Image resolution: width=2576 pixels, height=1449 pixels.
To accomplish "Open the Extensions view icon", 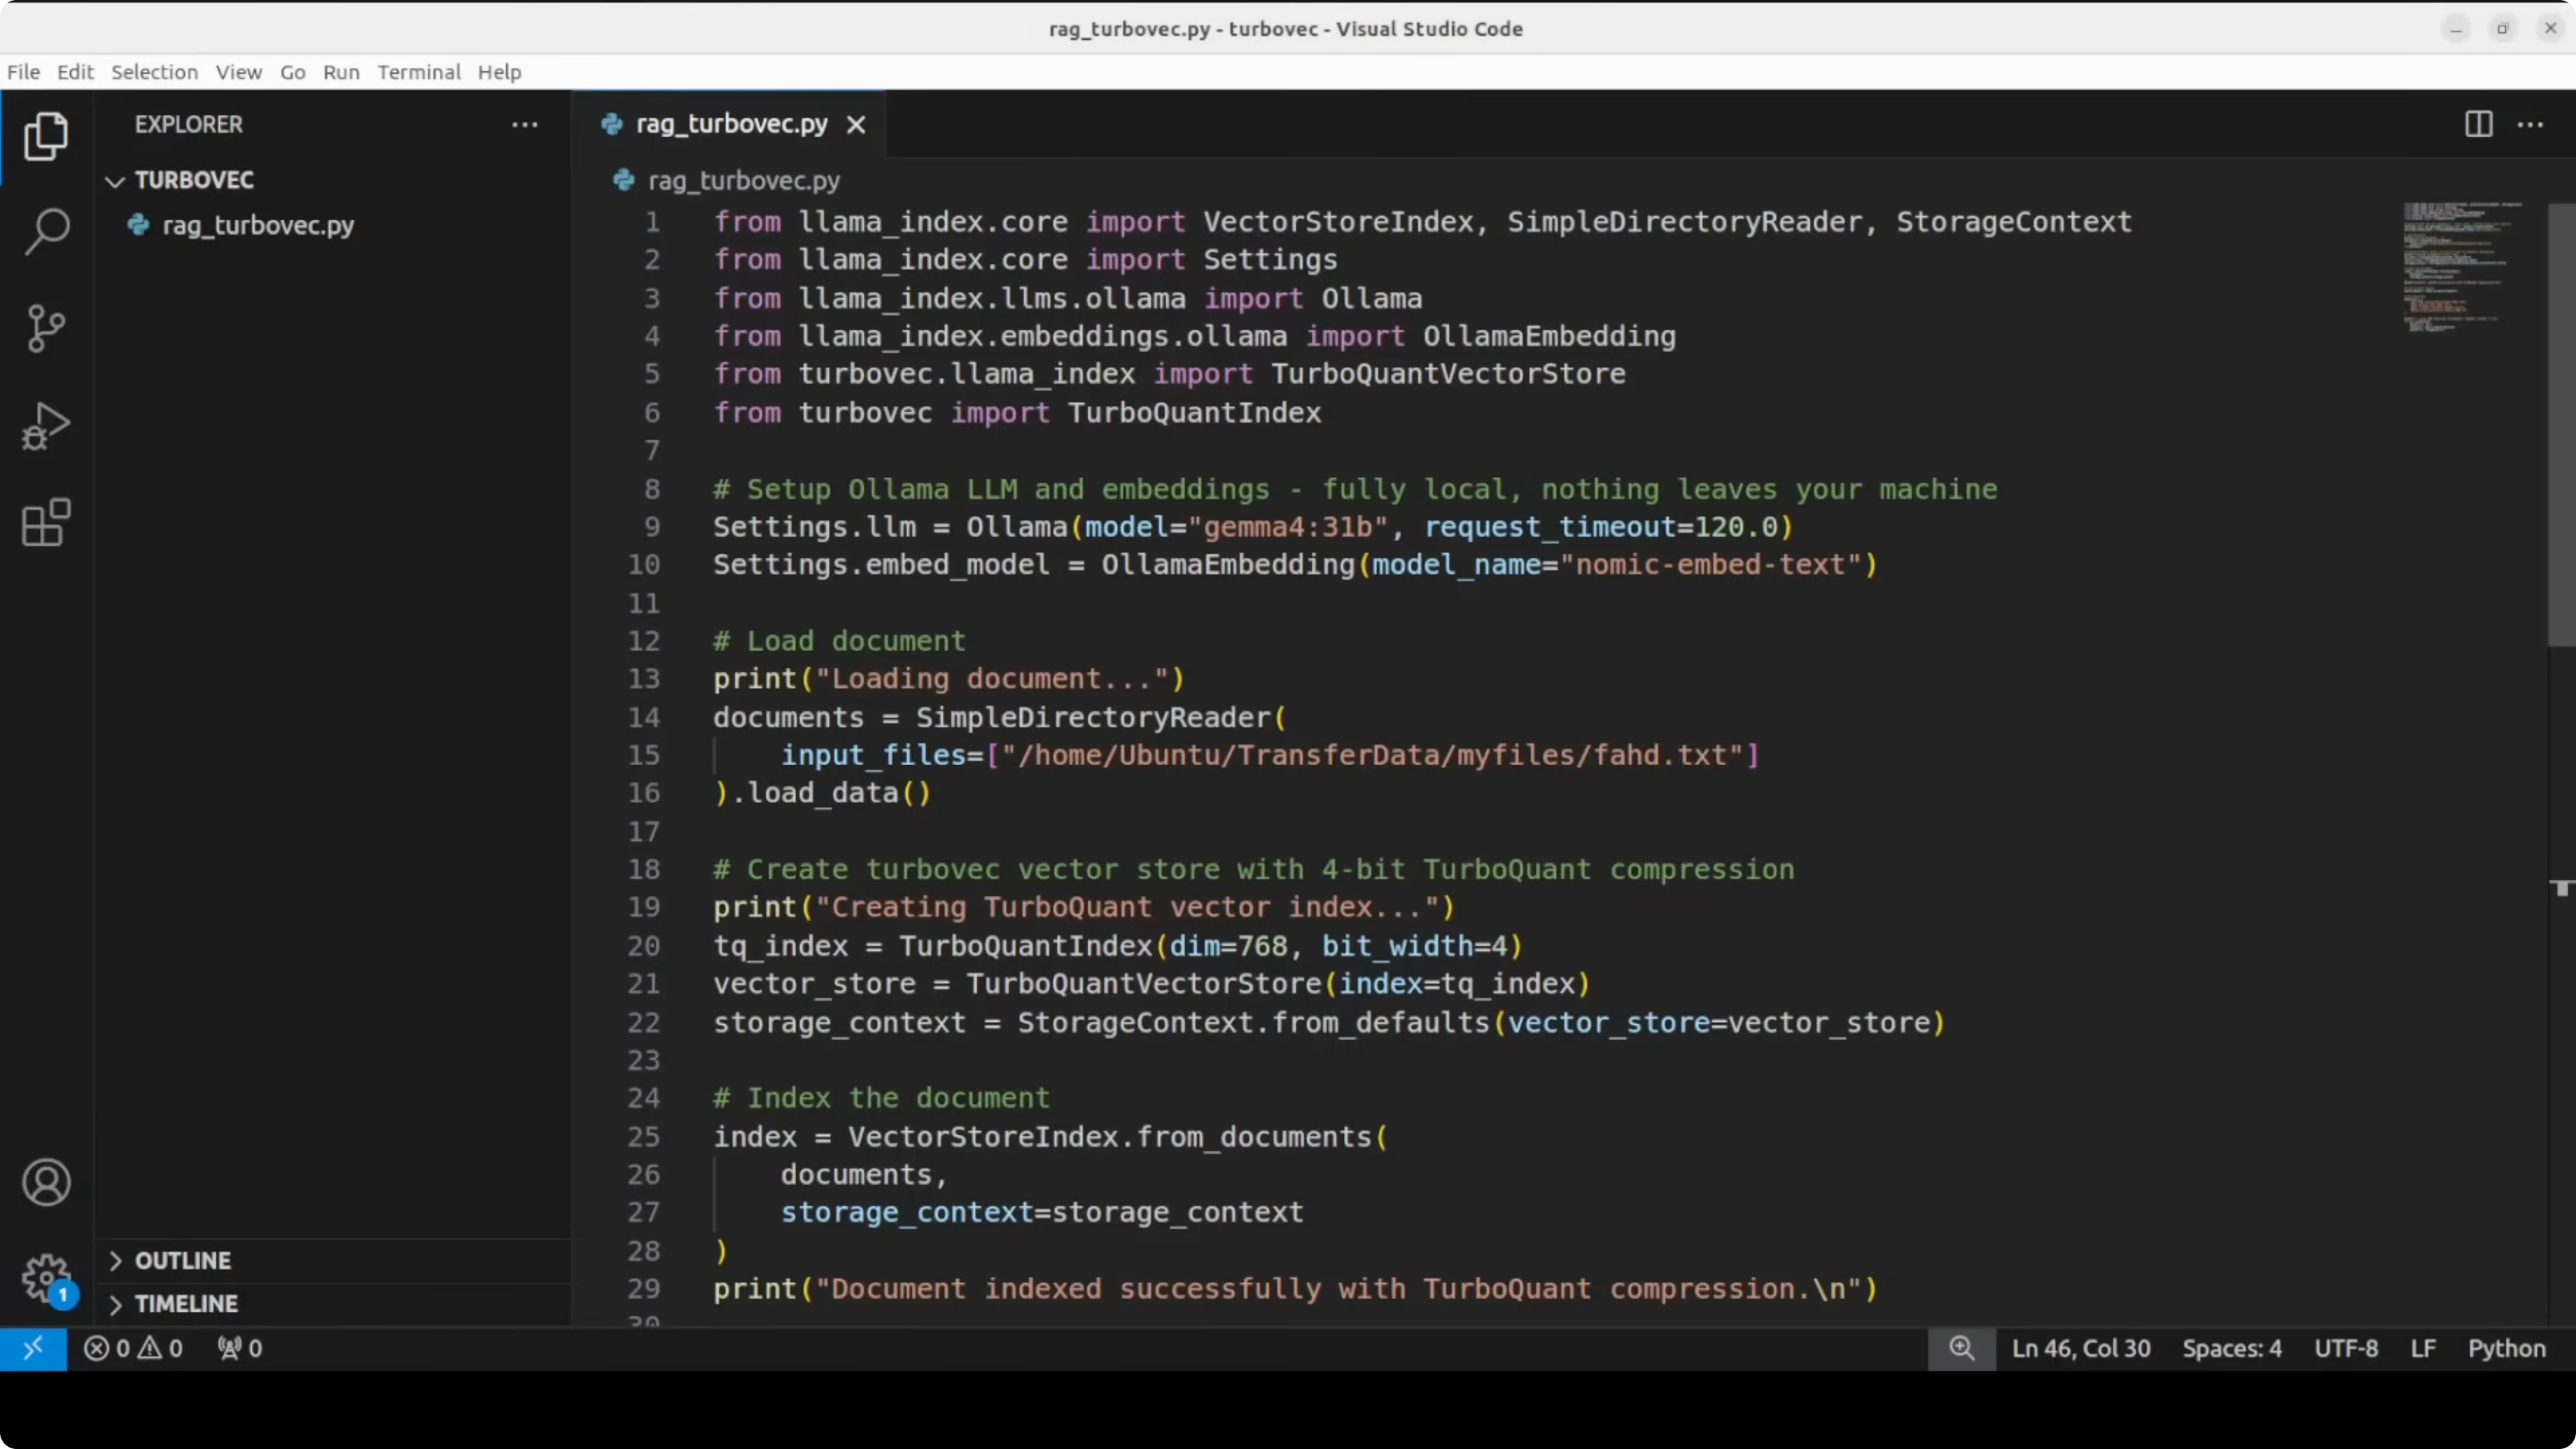I will [46, 523].
